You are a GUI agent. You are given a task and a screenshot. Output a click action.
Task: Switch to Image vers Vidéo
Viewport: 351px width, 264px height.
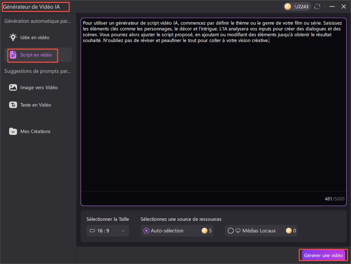(x=38, y=87)
